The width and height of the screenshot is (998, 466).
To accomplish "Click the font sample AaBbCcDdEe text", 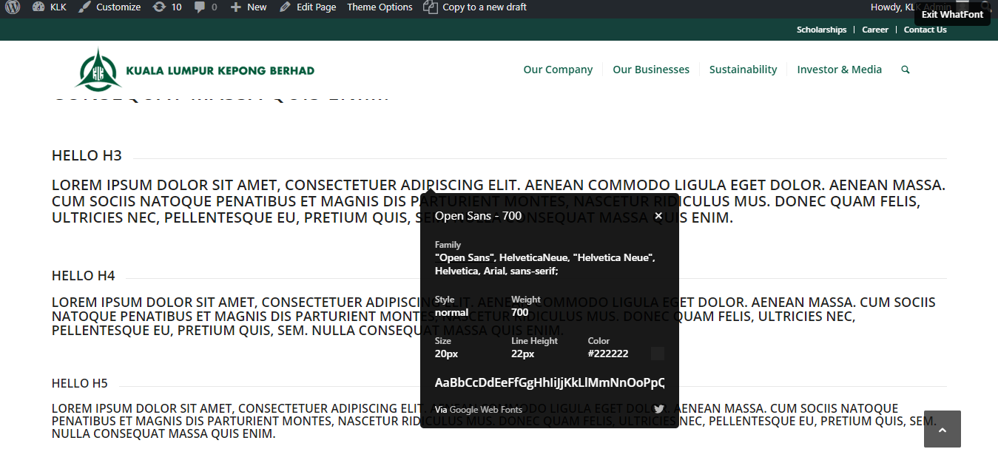I will (x=550, y=383).
